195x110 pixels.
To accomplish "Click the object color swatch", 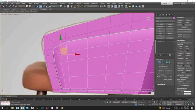I will (174, 18).
